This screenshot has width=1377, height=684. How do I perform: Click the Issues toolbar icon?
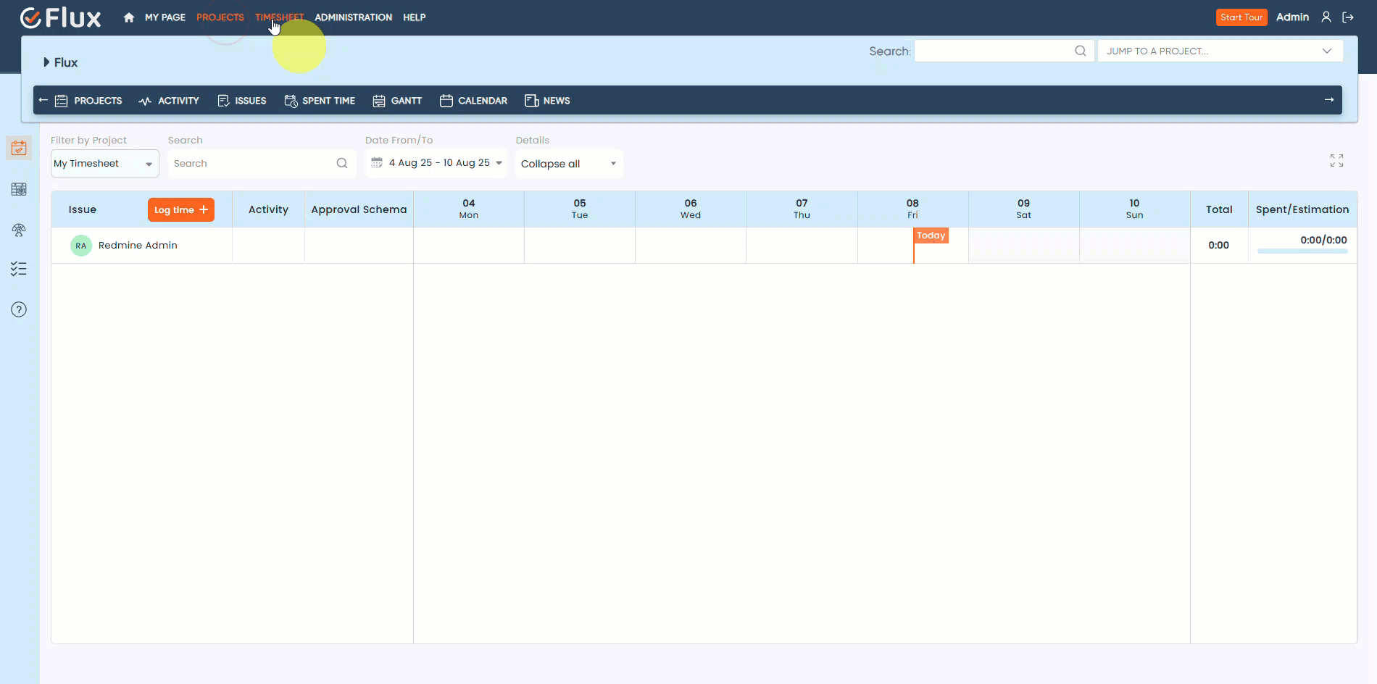[224, 101]
